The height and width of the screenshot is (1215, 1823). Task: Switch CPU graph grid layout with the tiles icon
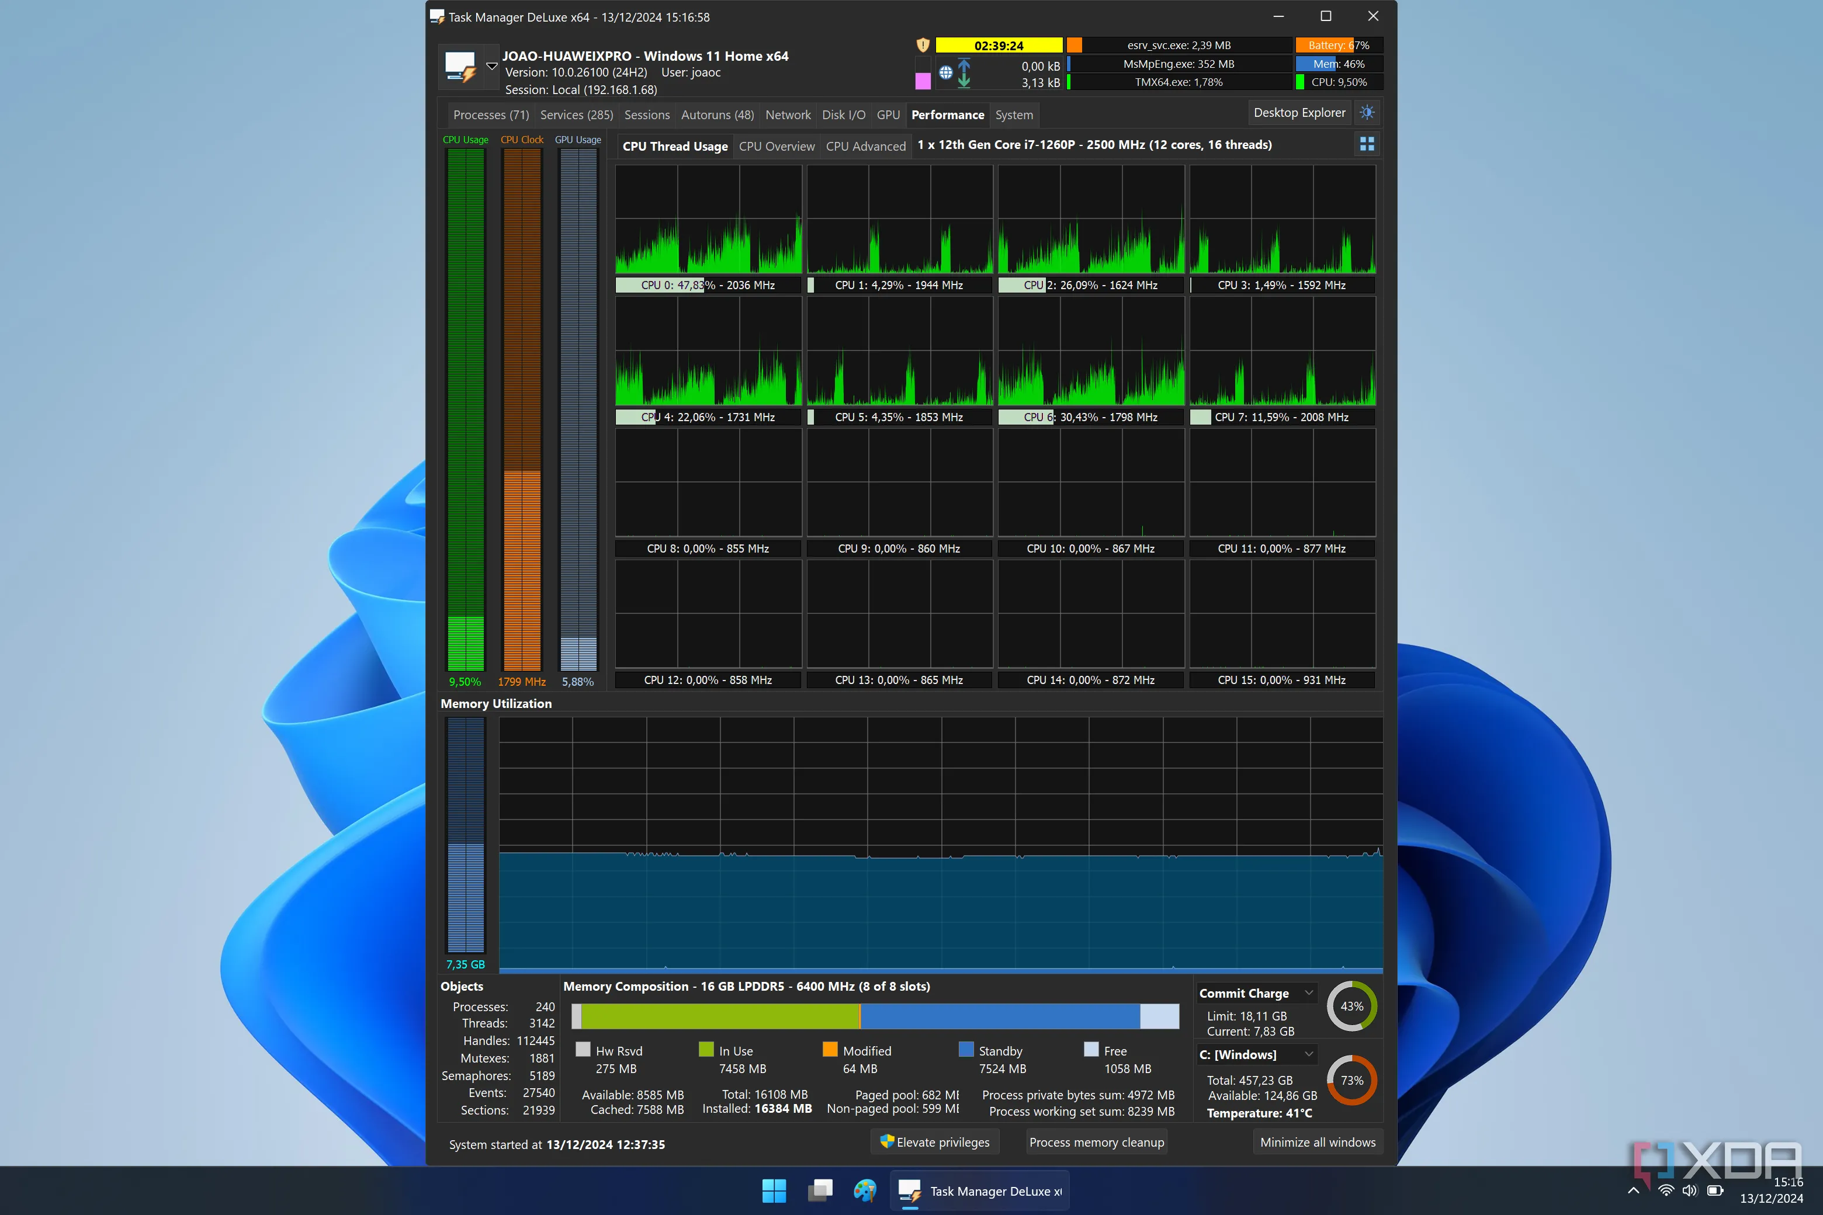click(1367, 144)
